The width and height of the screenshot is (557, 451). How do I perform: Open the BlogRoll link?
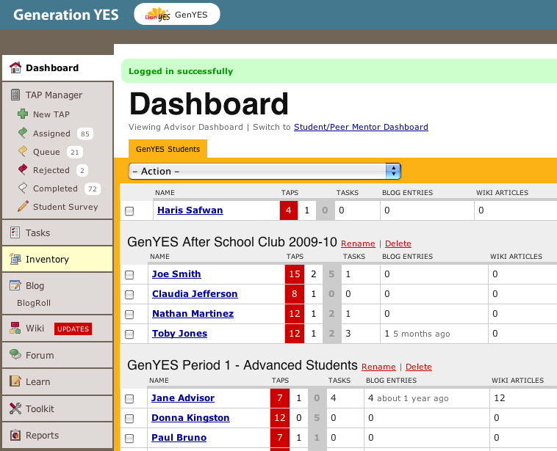pyautogui.click(x=34, y=303)
